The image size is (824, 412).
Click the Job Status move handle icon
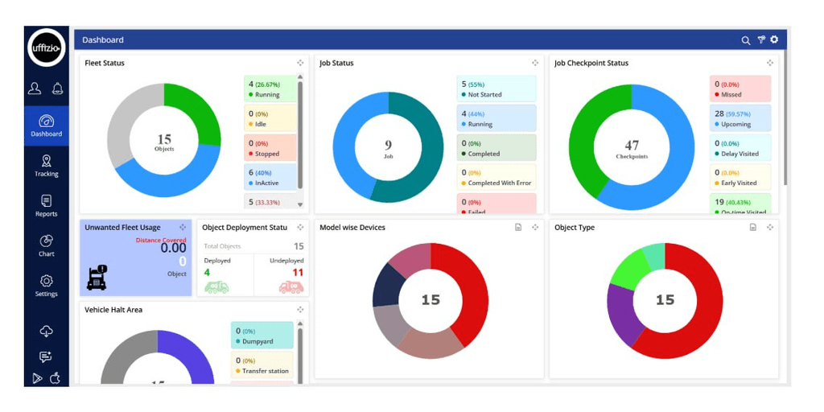pos(535,63)
